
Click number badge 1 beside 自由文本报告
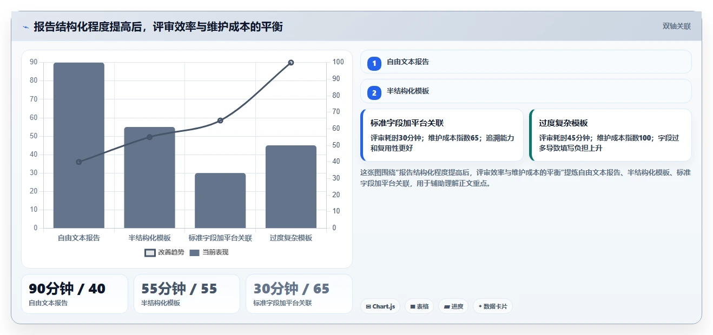click(374, 63)
